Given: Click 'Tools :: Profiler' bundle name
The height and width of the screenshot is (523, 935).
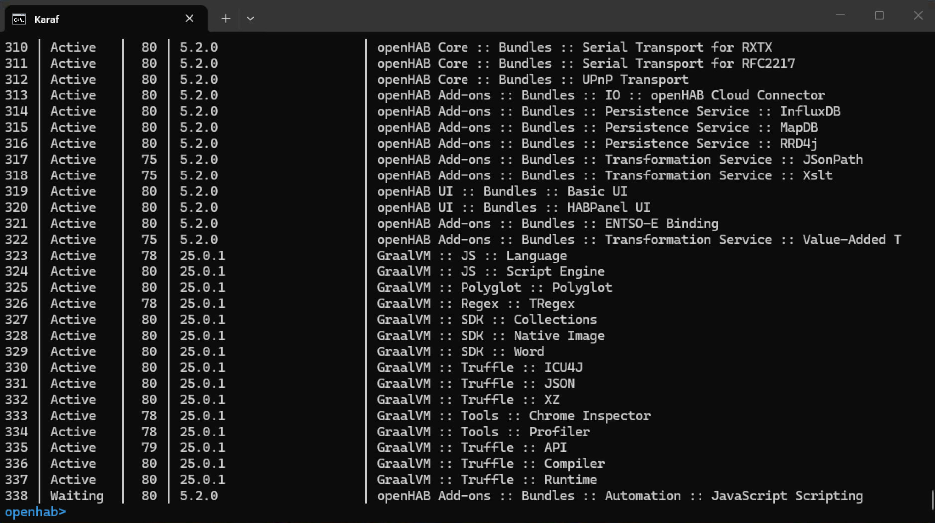Looking at the screenshot, I should click(x=525, y=432).
